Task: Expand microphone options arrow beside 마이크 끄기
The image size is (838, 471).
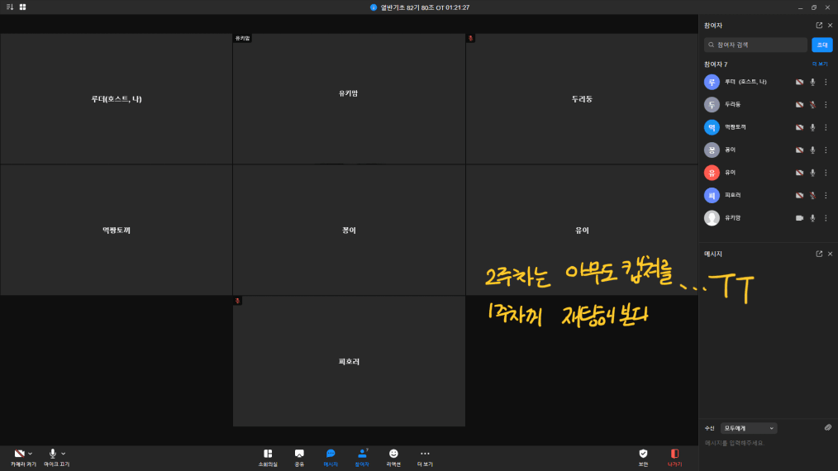Action: click(x=64, y=454)
